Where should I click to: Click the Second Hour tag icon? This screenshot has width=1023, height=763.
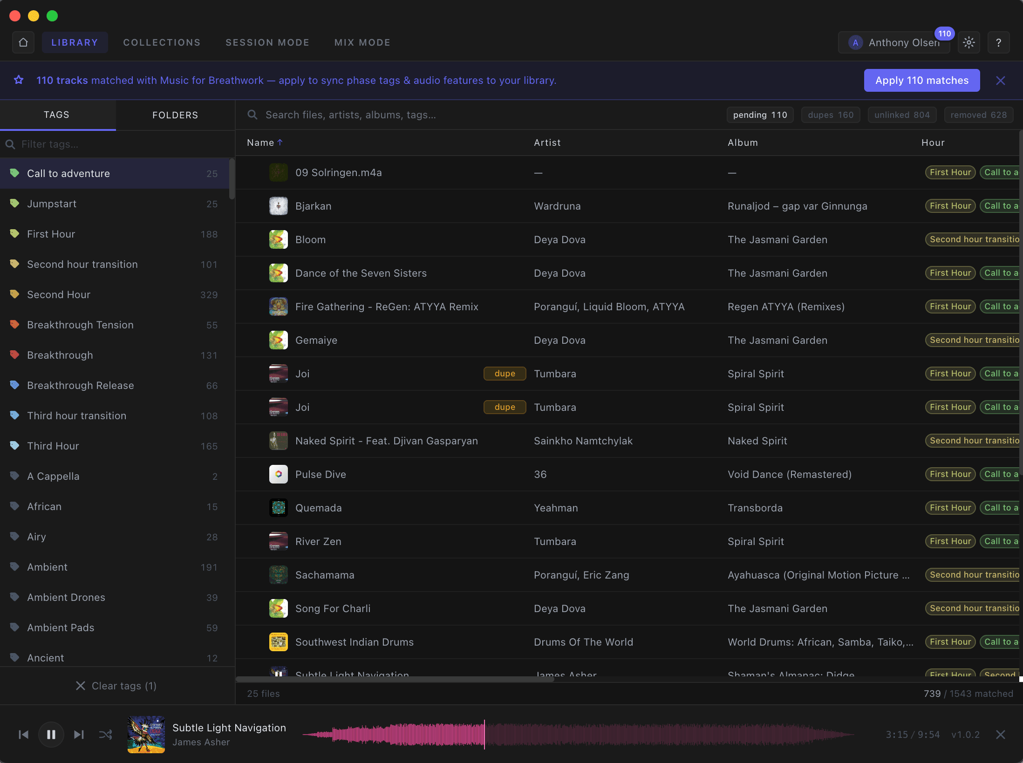tap(15, 294)
